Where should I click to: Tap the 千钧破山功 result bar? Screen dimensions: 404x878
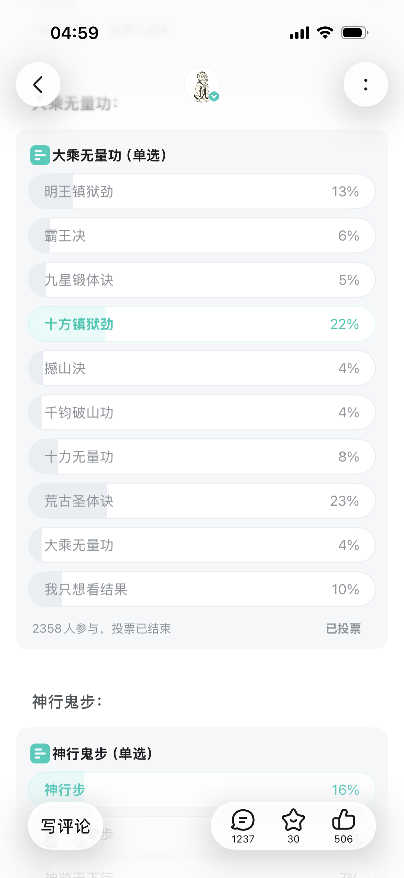202,413
